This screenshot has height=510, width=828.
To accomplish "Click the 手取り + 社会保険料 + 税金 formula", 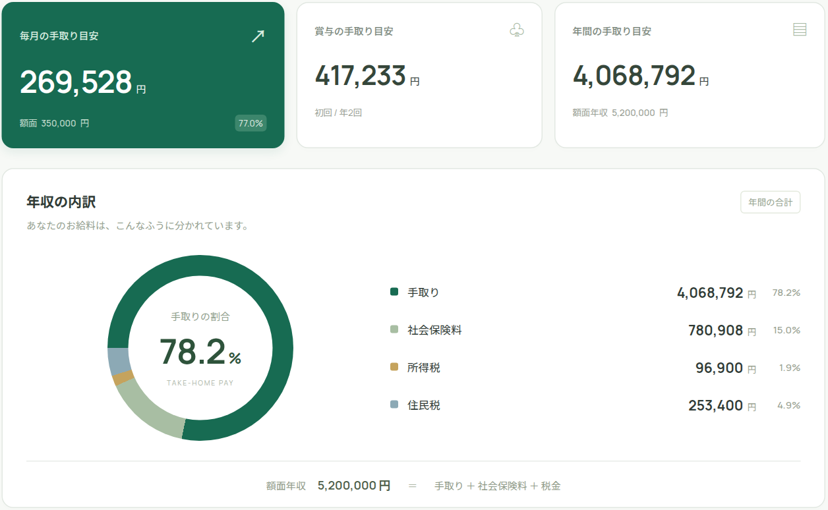I will 498,486.
